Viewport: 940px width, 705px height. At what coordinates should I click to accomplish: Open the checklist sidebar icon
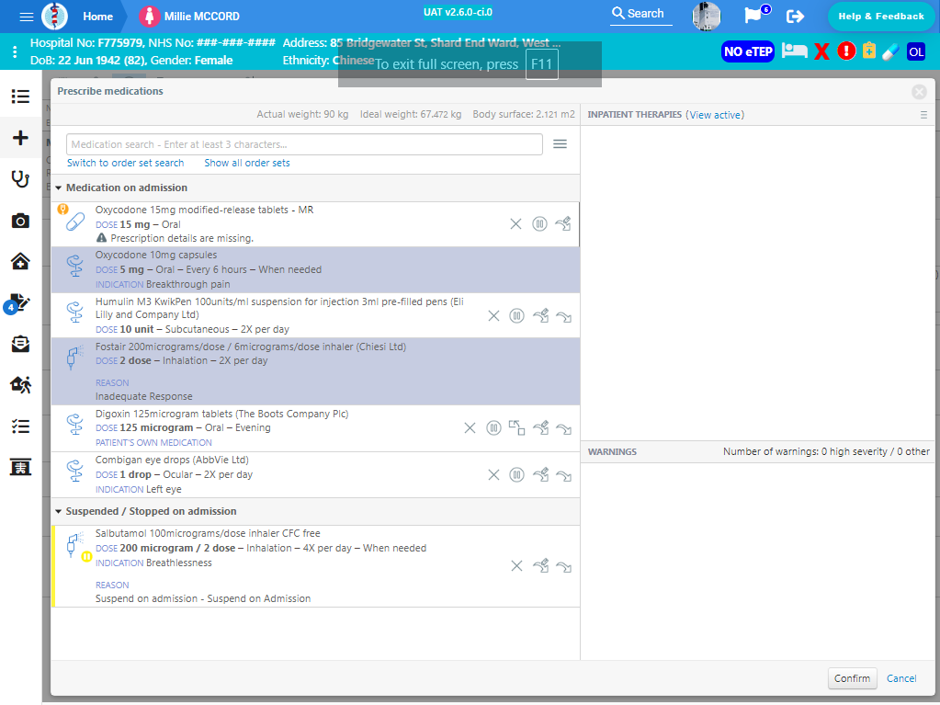pos(20,426)
